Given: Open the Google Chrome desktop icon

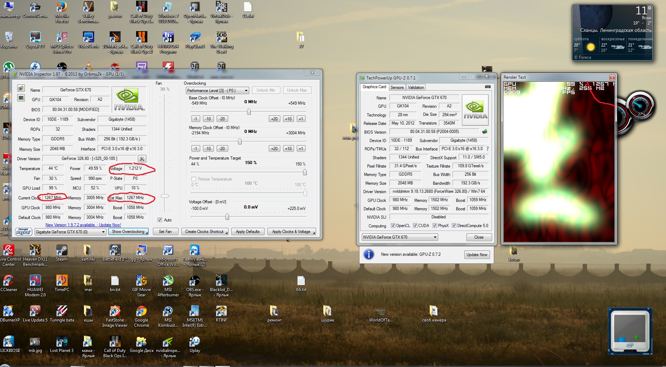Looking at the screenshot, I should 141,311.
